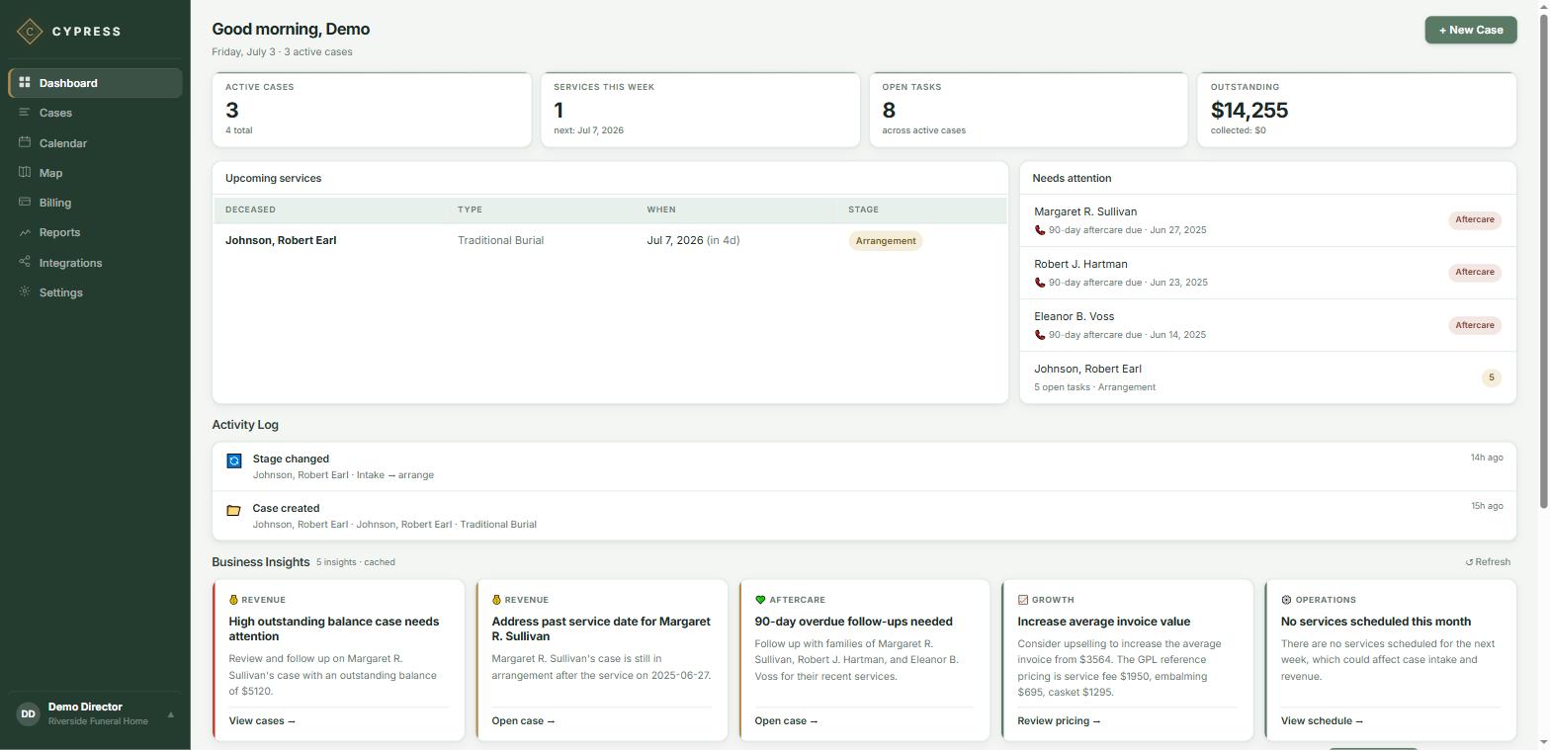
Task: Open the Active Cases stat card
Action: (x=372, y=110)
